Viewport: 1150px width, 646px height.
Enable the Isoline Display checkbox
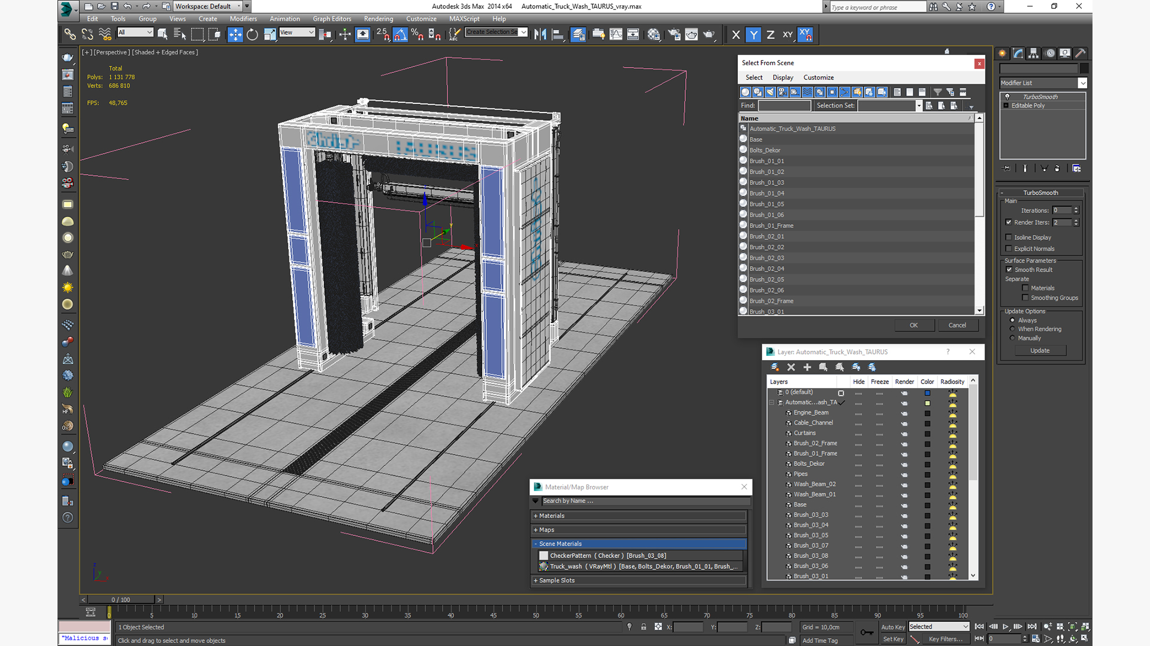[1009, 237]
